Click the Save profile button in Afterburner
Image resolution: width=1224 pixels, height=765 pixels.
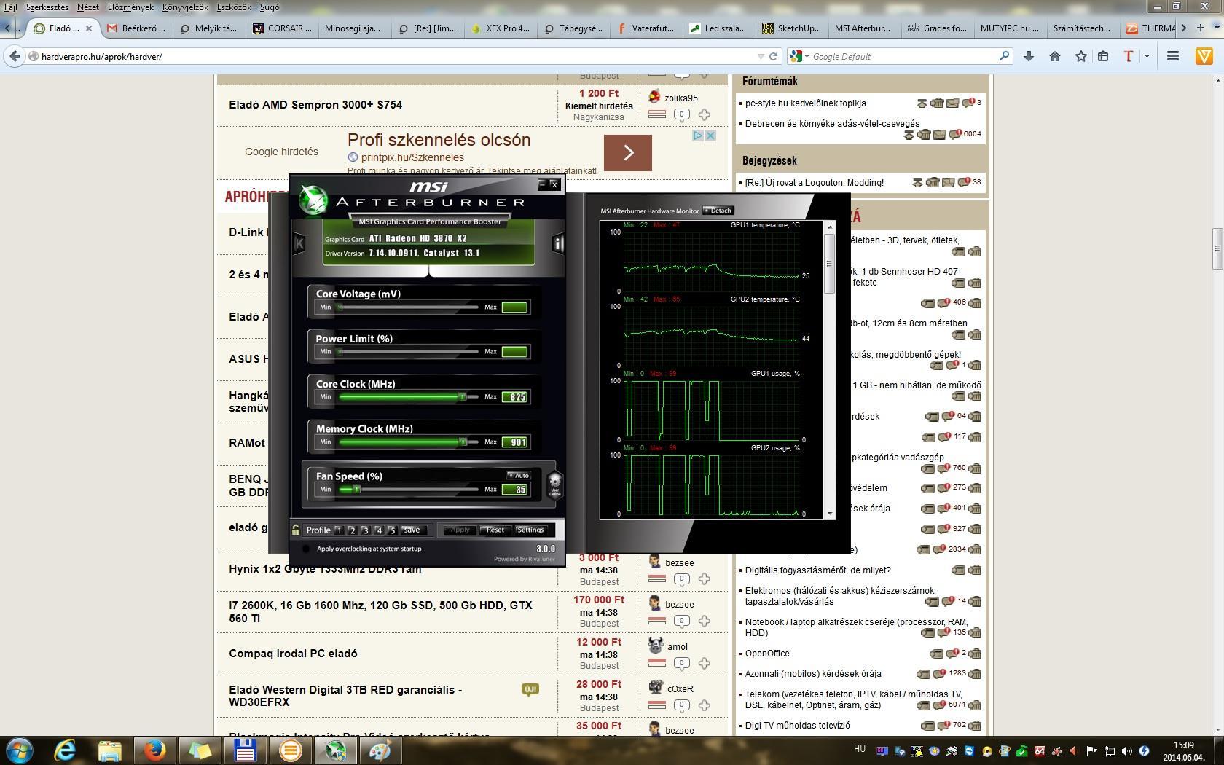[x=412, y=530]
